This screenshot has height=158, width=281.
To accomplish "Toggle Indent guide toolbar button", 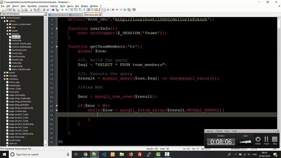I will [88, 10].
